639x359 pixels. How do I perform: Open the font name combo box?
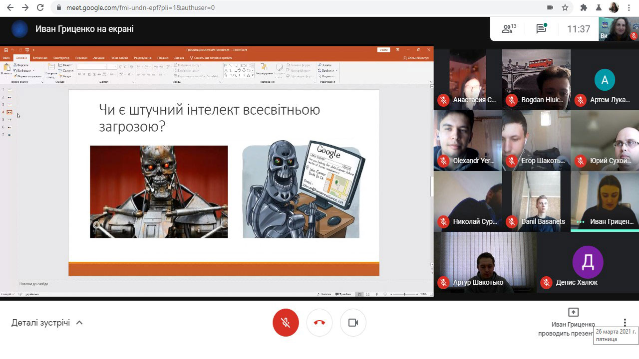92,66
